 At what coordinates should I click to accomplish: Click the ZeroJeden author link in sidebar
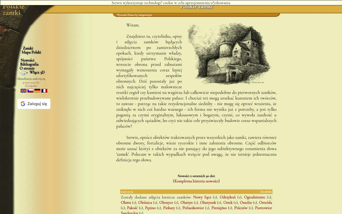31,86
